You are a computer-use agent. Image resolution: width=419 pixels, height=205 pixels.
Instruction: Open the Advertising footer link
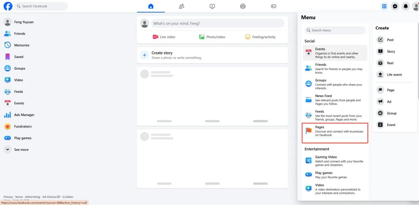click(x=32, y=197)
